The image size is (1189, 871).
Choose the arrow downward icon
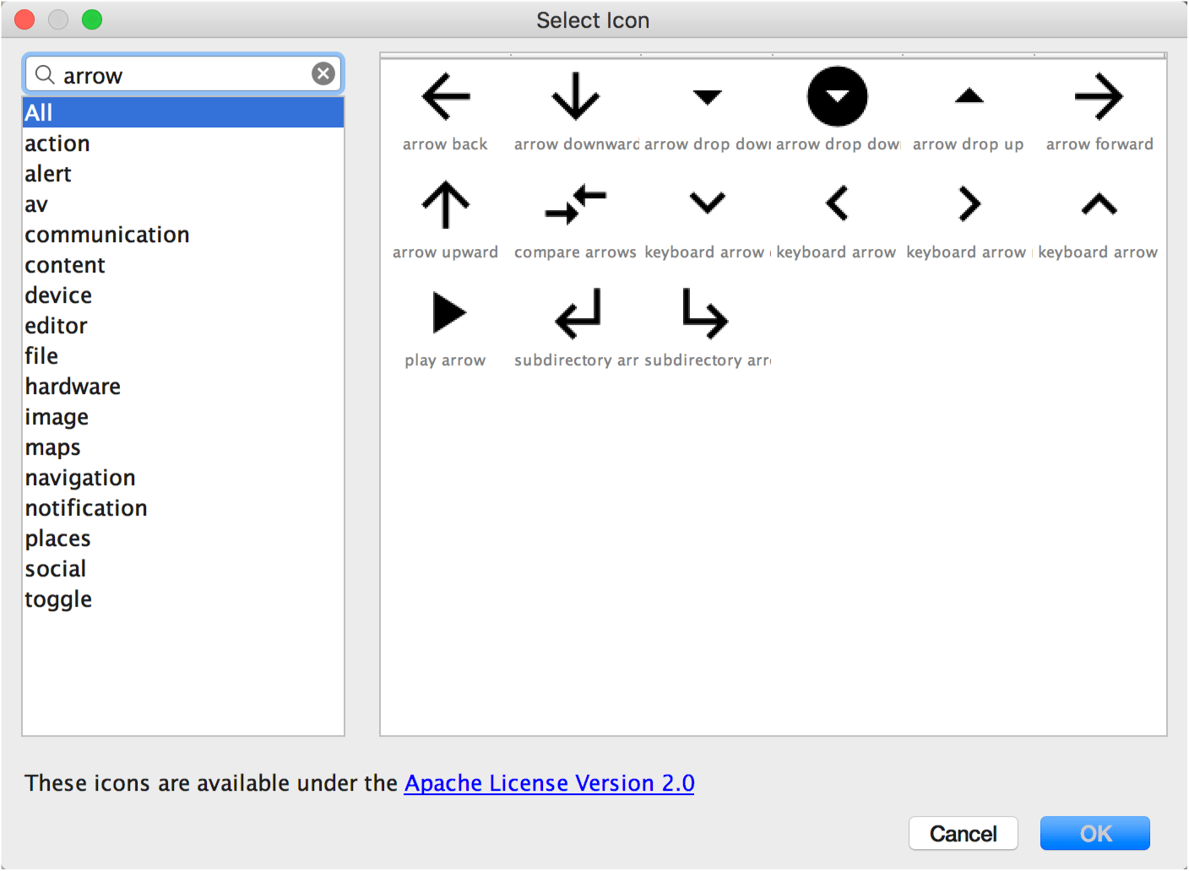[x=576, y=96]
